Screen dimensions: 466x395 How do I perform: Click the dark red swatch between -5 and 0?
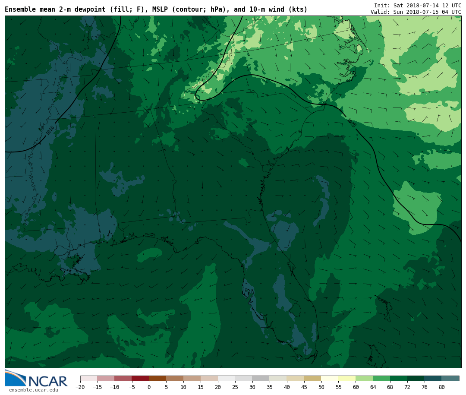click(x=140, y=378)
